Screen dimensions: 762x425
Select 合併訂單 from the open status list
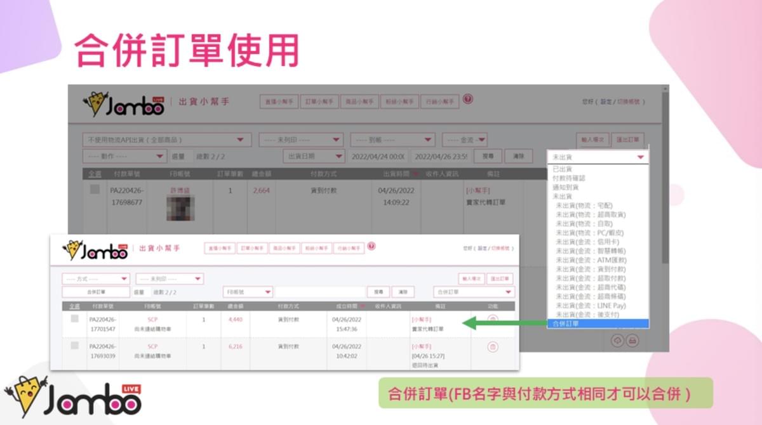coord(598,324)
